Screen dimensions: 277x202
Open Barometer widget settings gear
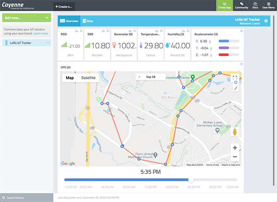tap(135, 31)
